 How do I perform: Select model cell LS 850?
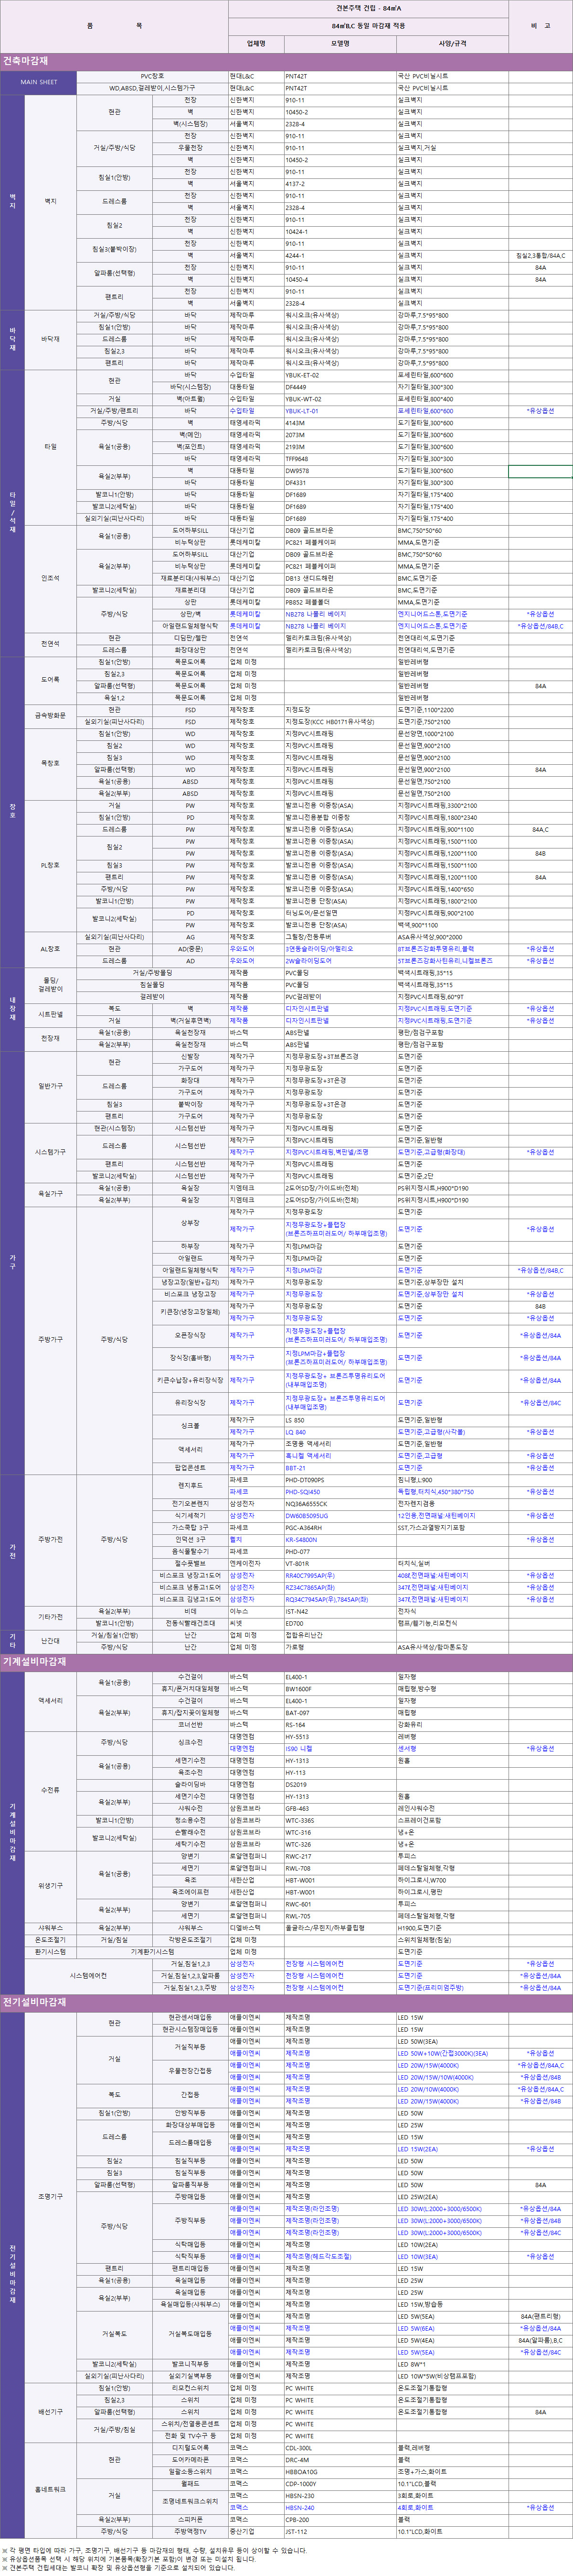(340, 1420)
